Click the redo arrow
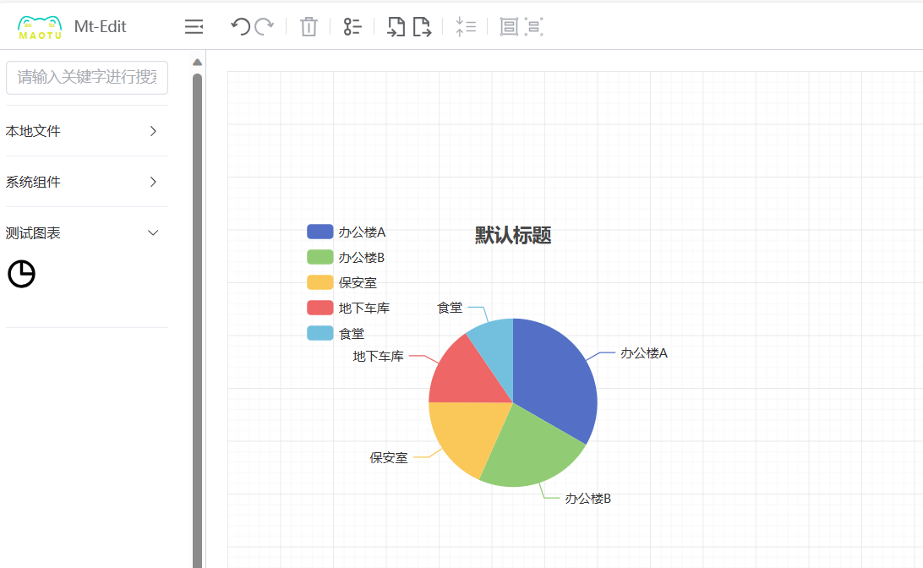This screenshot has width=923, height=568. (x=265, y=27)
